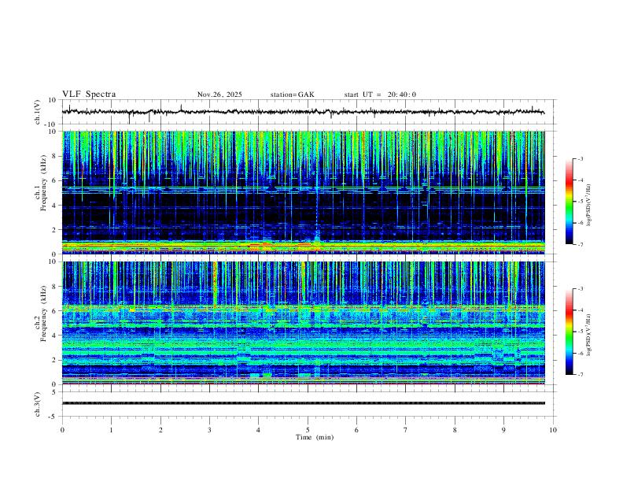The width and height of the screenshot is (623, 482).
Task: Click the "-7" label on the ch.2 color bar
Action: tap(580, 375)
